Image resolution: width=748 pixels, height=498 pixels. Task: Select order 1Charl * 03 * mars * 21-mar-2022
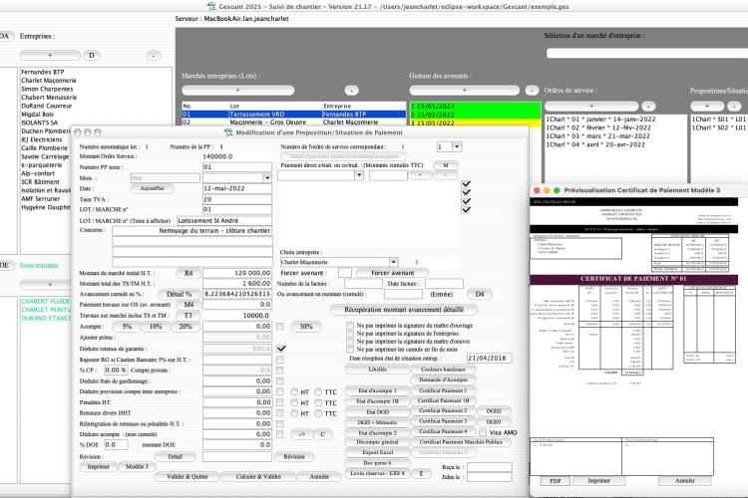pyautogui.click(x=598, y=136)
